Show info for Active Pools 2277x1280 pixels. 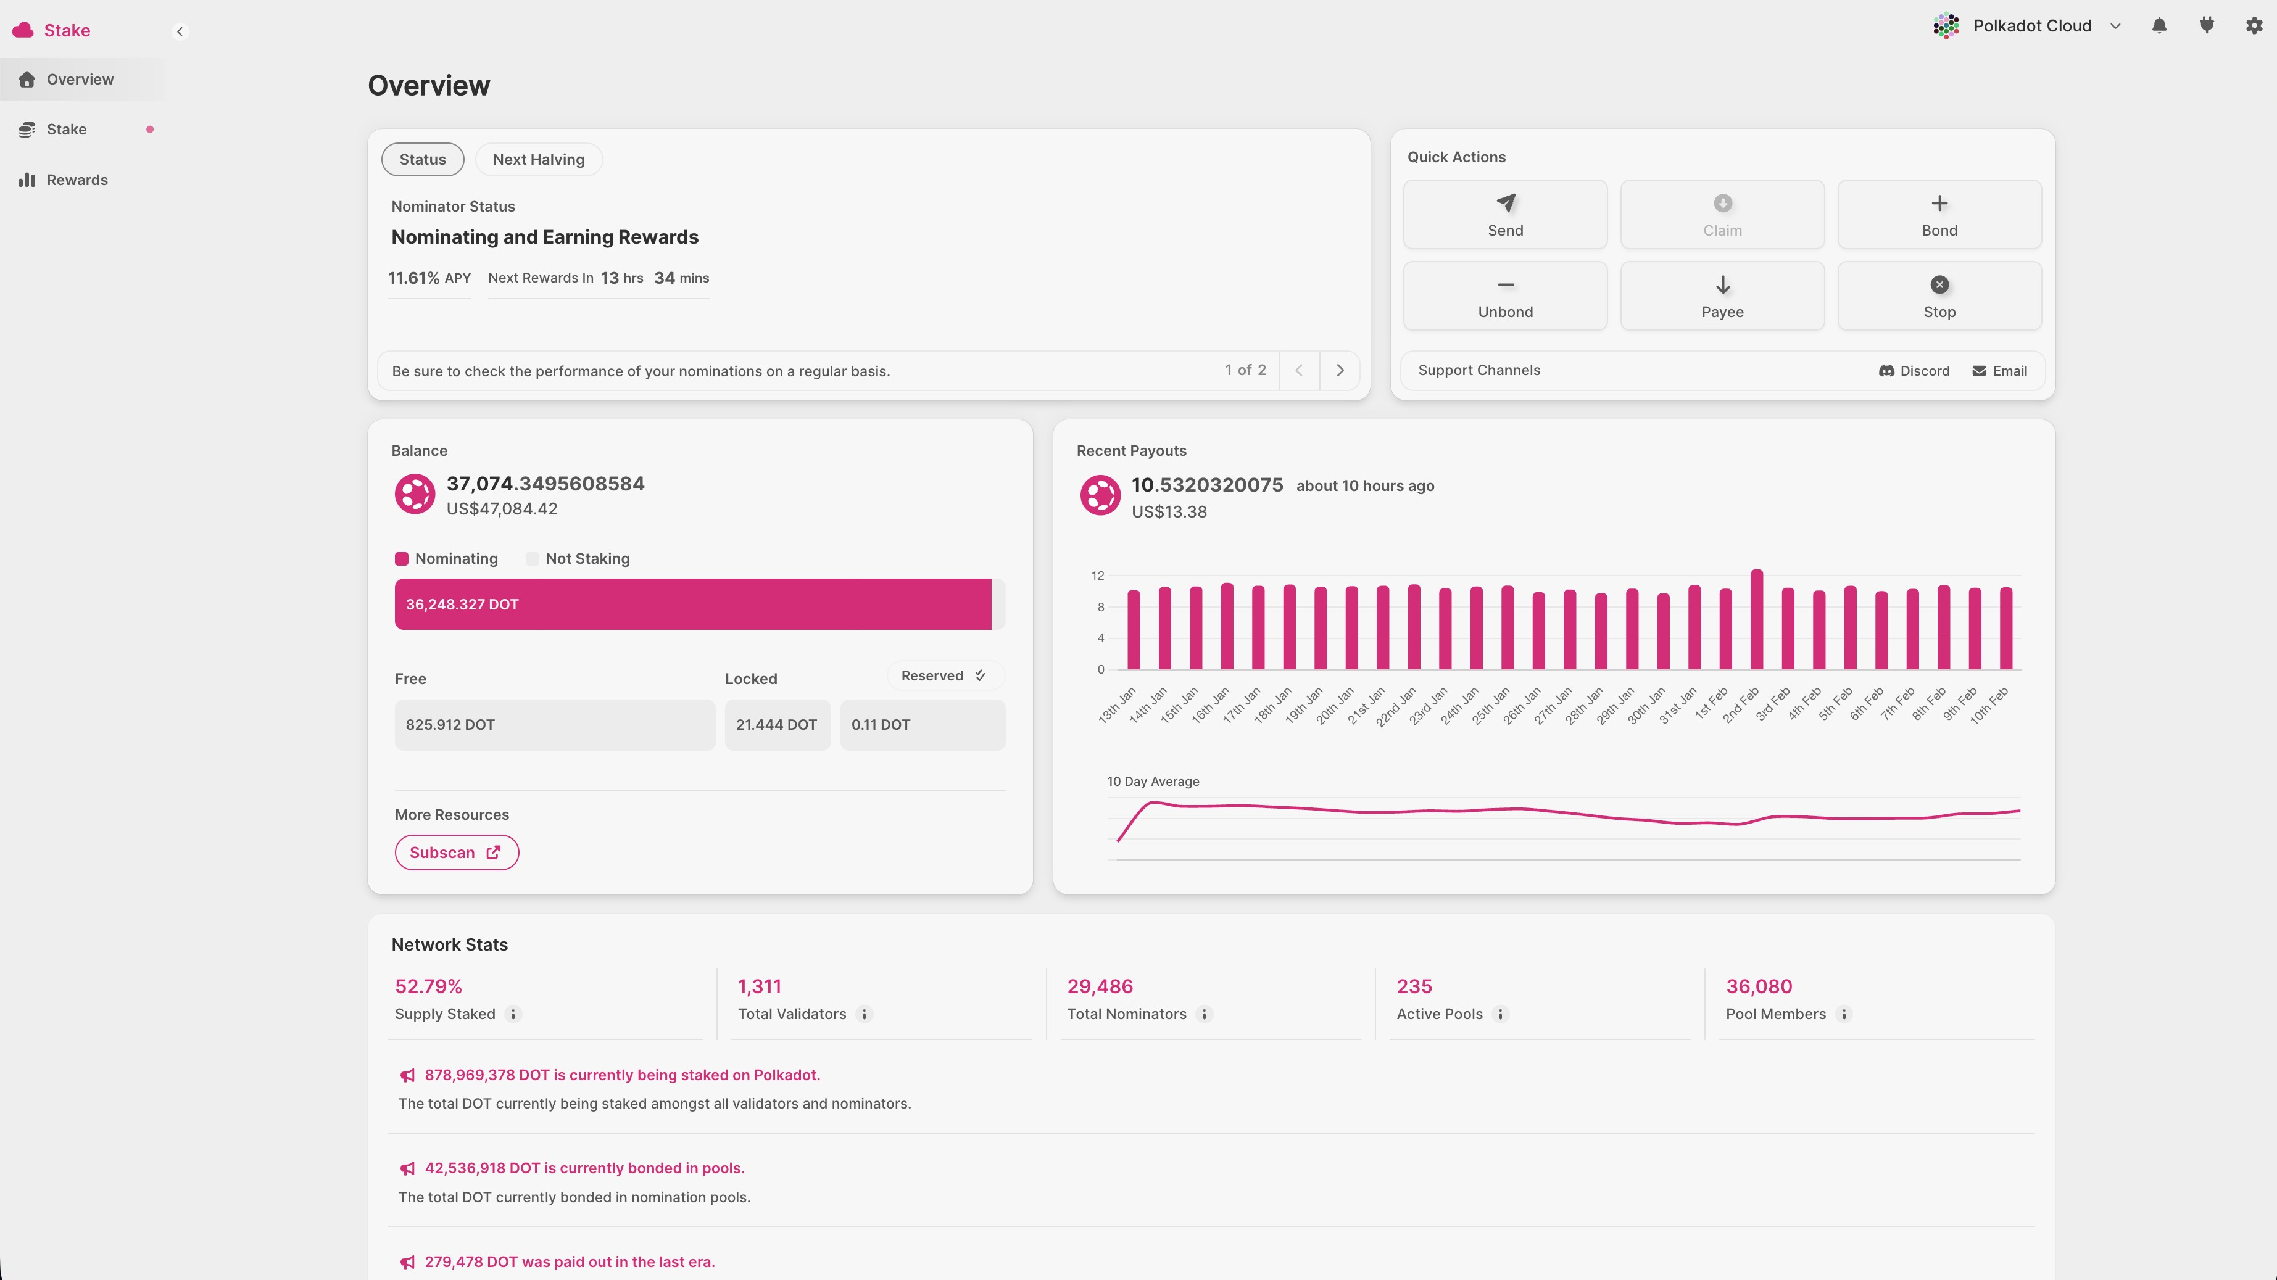pyautogui.click(x=1500, y=1014)
